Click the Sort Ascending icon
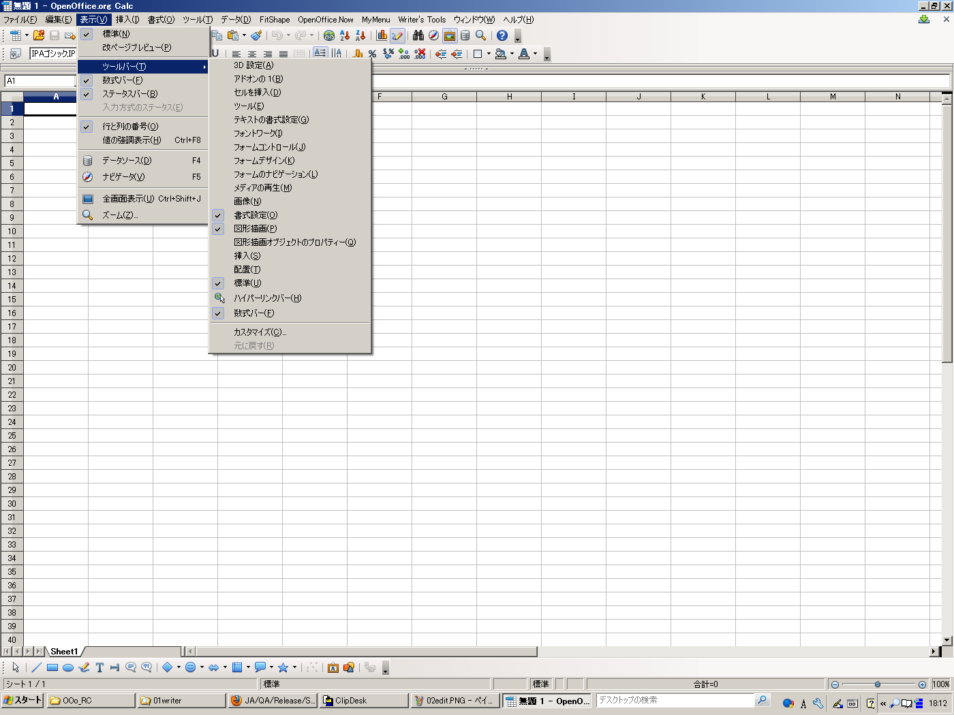Viewport: 954px width, 715px height. 345,35
